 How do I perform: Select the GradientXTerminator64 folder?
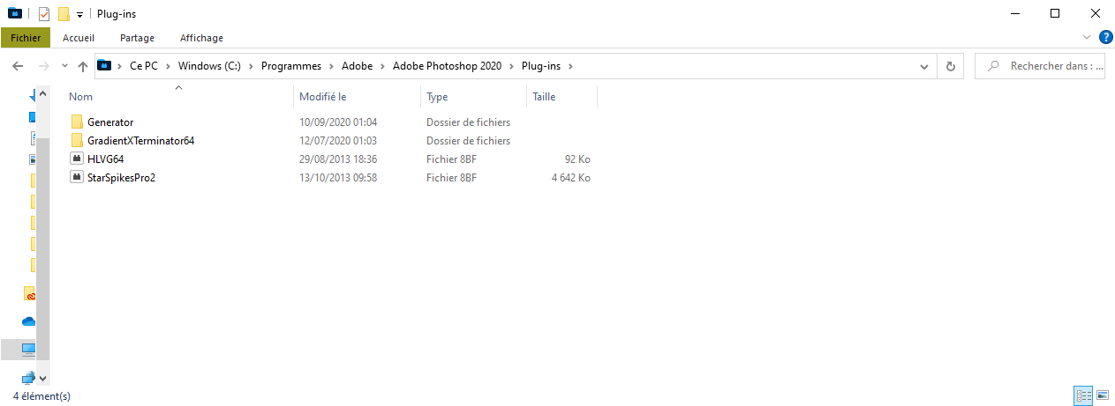[140, 141]
